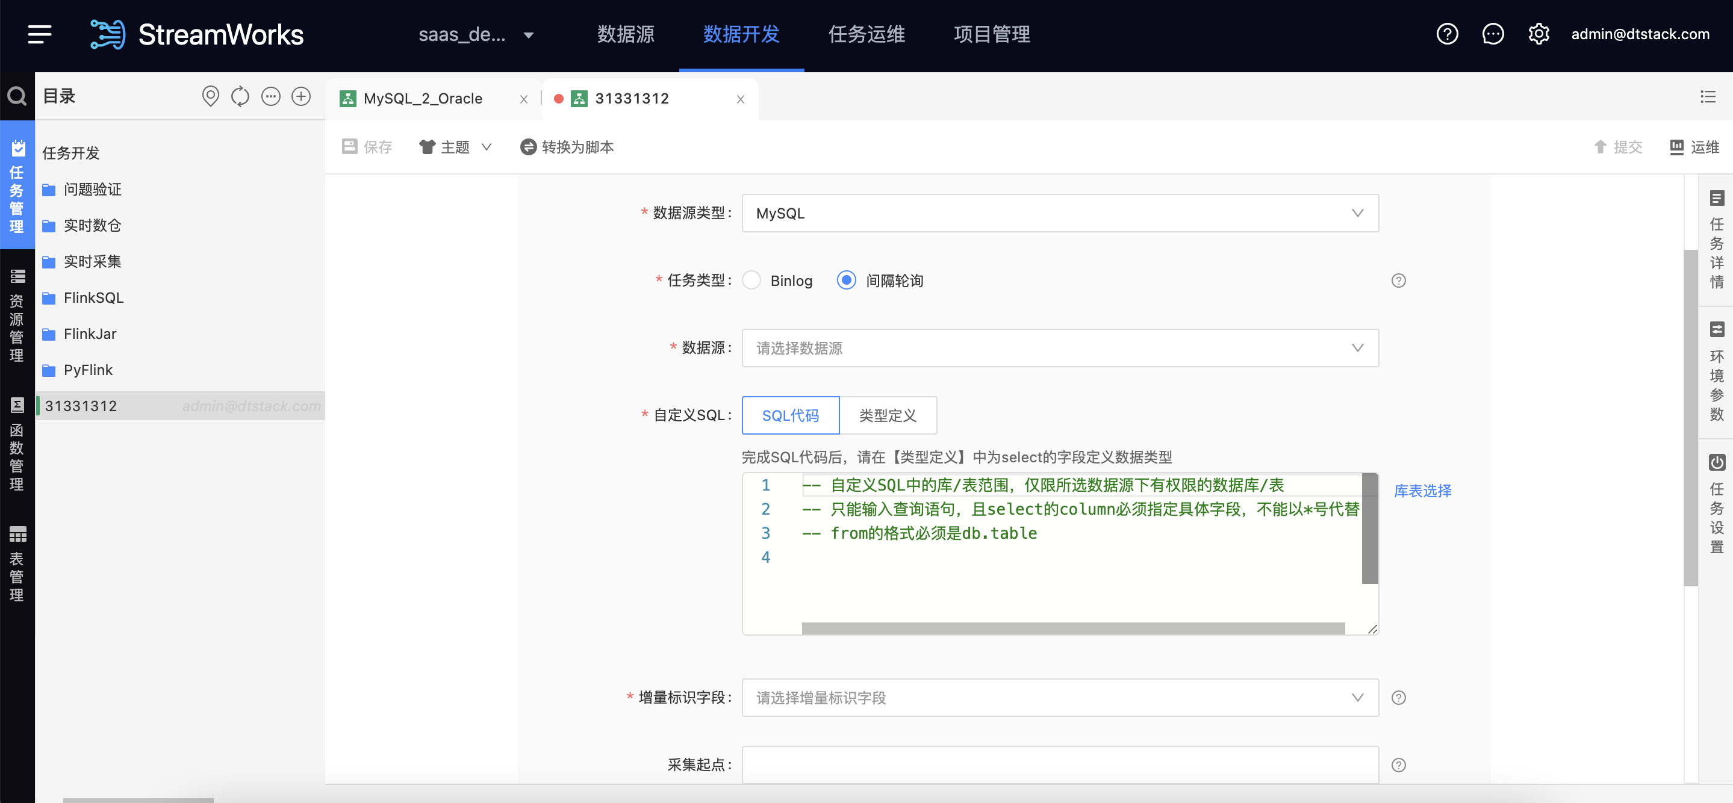1733x803 pixels.
Task: Open 问题验证 folder
Action: click(92, 190)
